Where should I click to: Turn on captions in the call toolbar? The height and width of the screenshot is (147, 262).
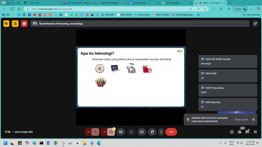pos(121,132)
